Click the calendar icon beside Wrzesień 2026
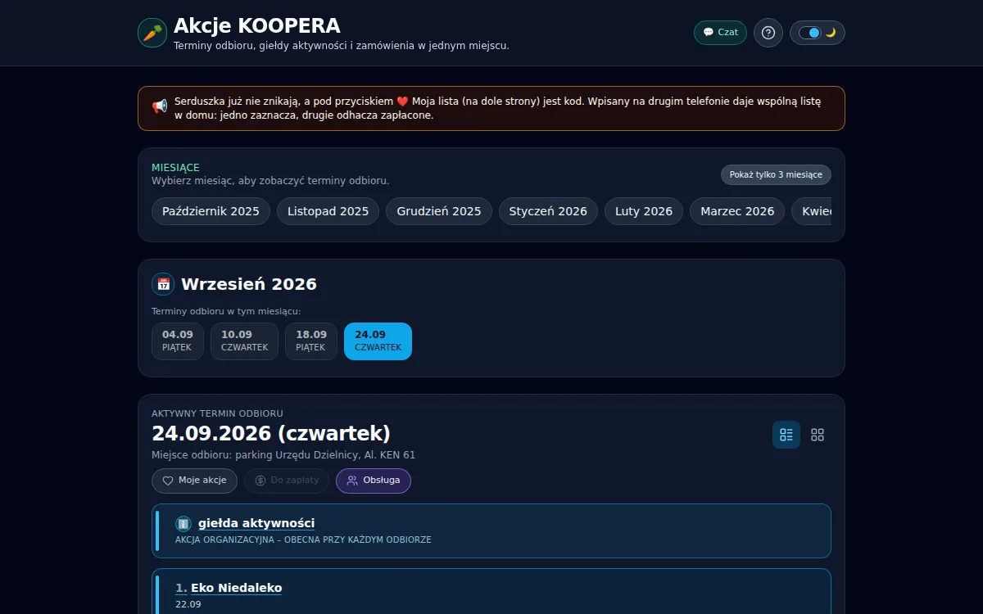This screenshot has height=614, width=983. (163, 284)
